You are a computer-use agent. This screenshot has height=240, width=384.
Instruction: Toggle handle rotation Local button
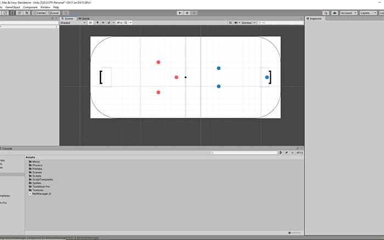coord(53,13)
